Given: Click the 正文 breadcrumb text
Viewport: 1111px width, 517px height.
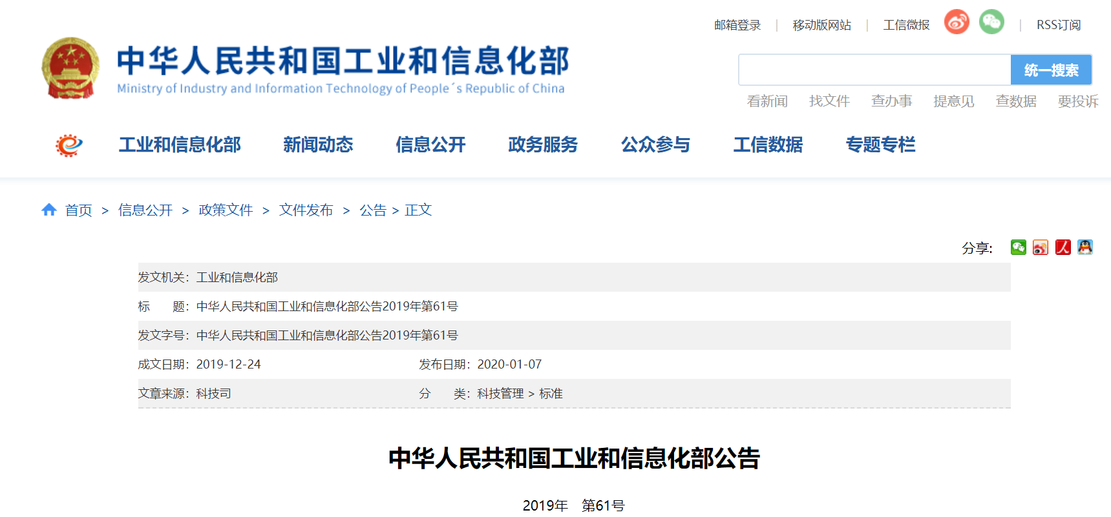Looking at the screenshot, I should pos(418,210).
